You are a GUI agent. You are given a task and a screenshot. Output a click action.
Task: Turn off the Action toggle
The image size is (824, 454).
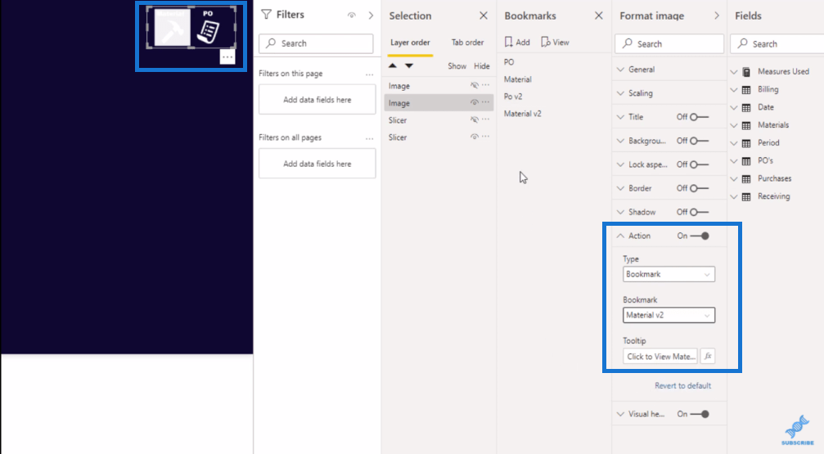(x=700, y=236)
